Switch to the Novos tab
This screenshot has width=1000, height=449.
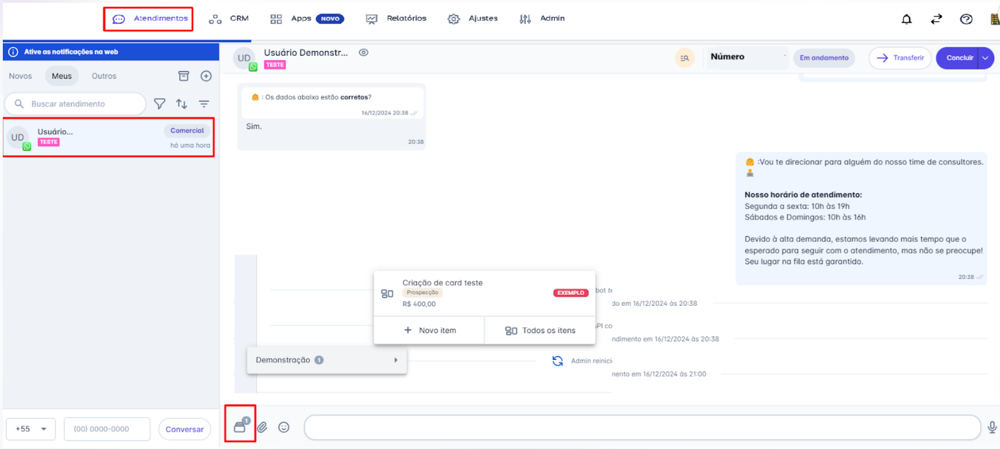tap(20, 76)
